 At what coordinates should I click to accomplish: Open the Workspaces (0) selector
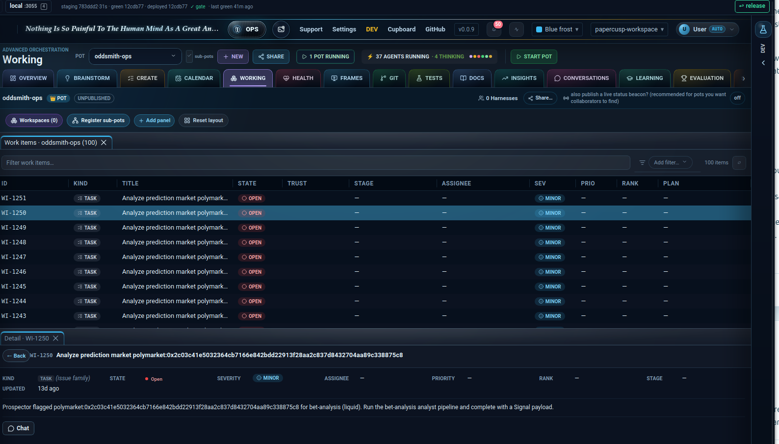pyautogui.click(x=34, y=121)
